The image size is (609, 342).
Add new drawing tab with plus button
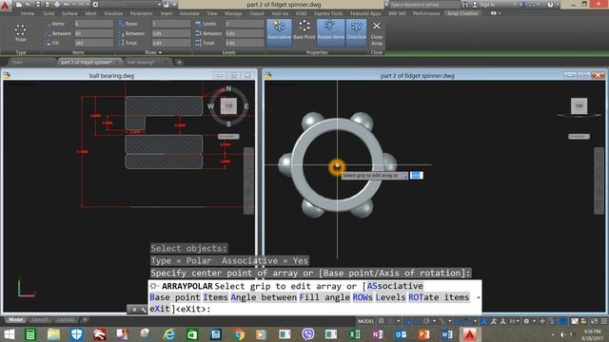[179, 63]
